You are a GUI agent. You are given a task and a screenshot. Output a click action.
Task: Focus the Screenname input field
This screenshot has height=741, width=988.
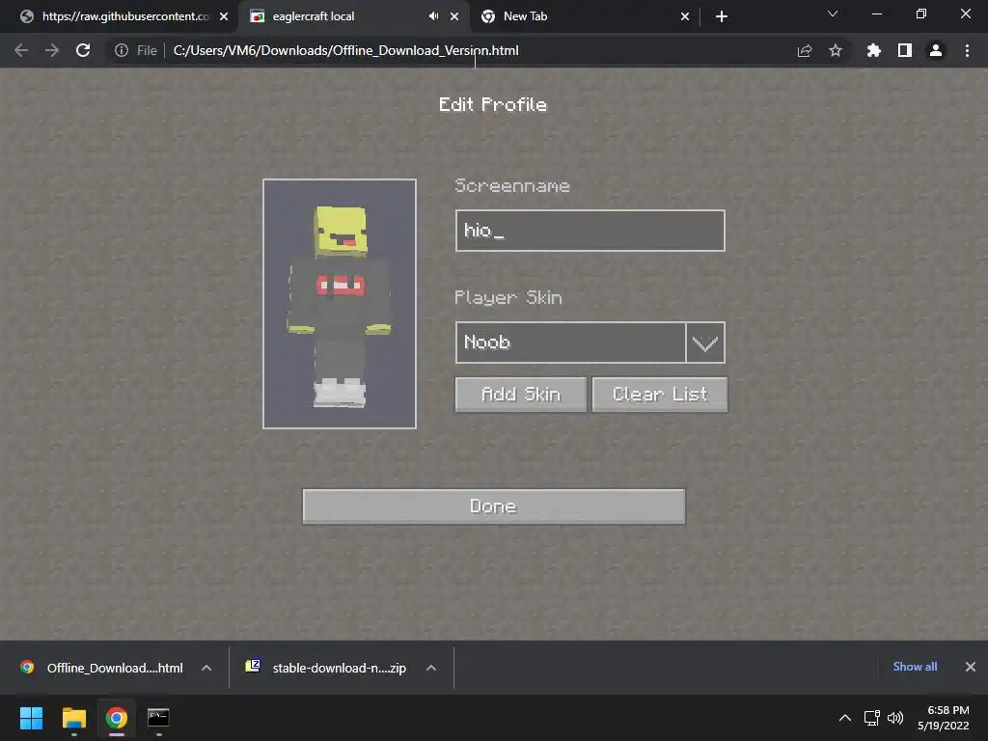(590, 231)
